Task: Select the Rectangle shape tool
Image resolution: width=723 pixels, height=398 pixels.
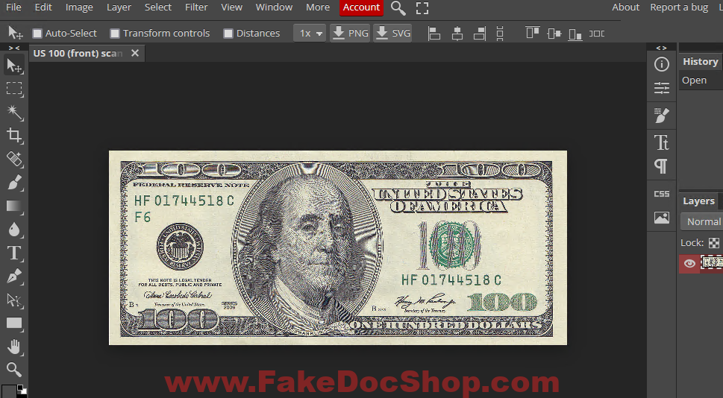Action: click(14, 323)
